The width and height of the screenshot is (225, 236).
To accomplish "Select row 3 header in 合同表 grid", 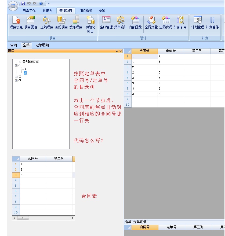I will [16, 175].
